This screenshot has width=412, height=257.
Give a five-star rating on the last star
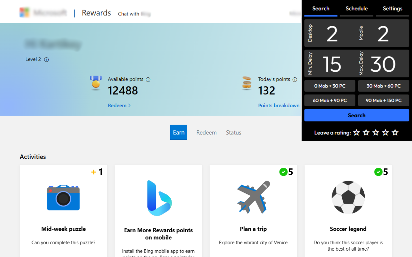click(x=395, y=132)
